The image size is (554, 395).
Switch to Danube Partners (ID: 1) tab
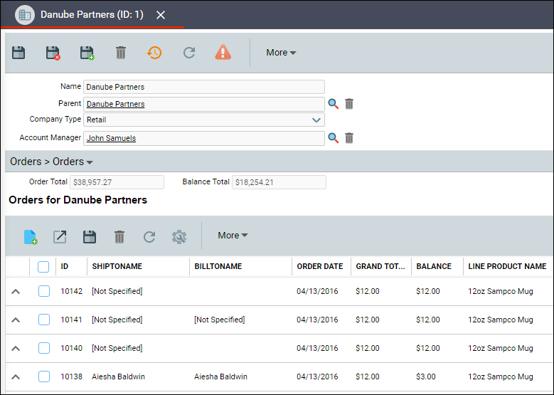92,14
